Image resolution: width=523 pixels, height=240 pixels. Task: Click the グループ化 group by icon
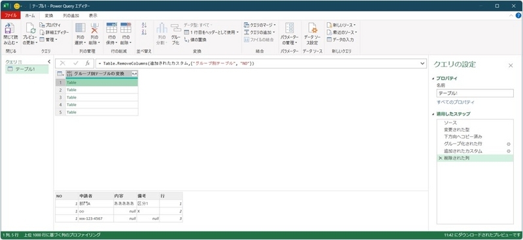[176, 28]
